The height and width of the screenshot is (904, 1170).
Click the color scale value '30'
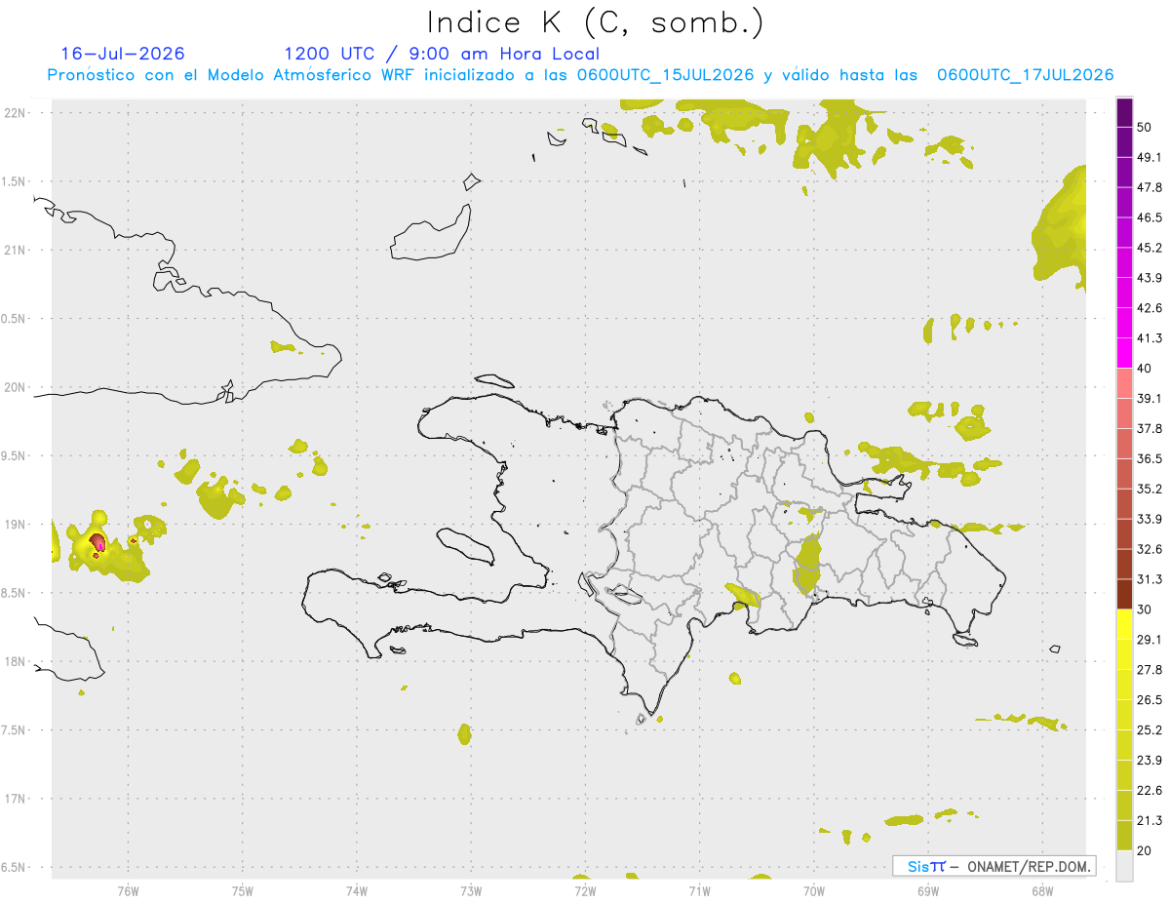1146,609
